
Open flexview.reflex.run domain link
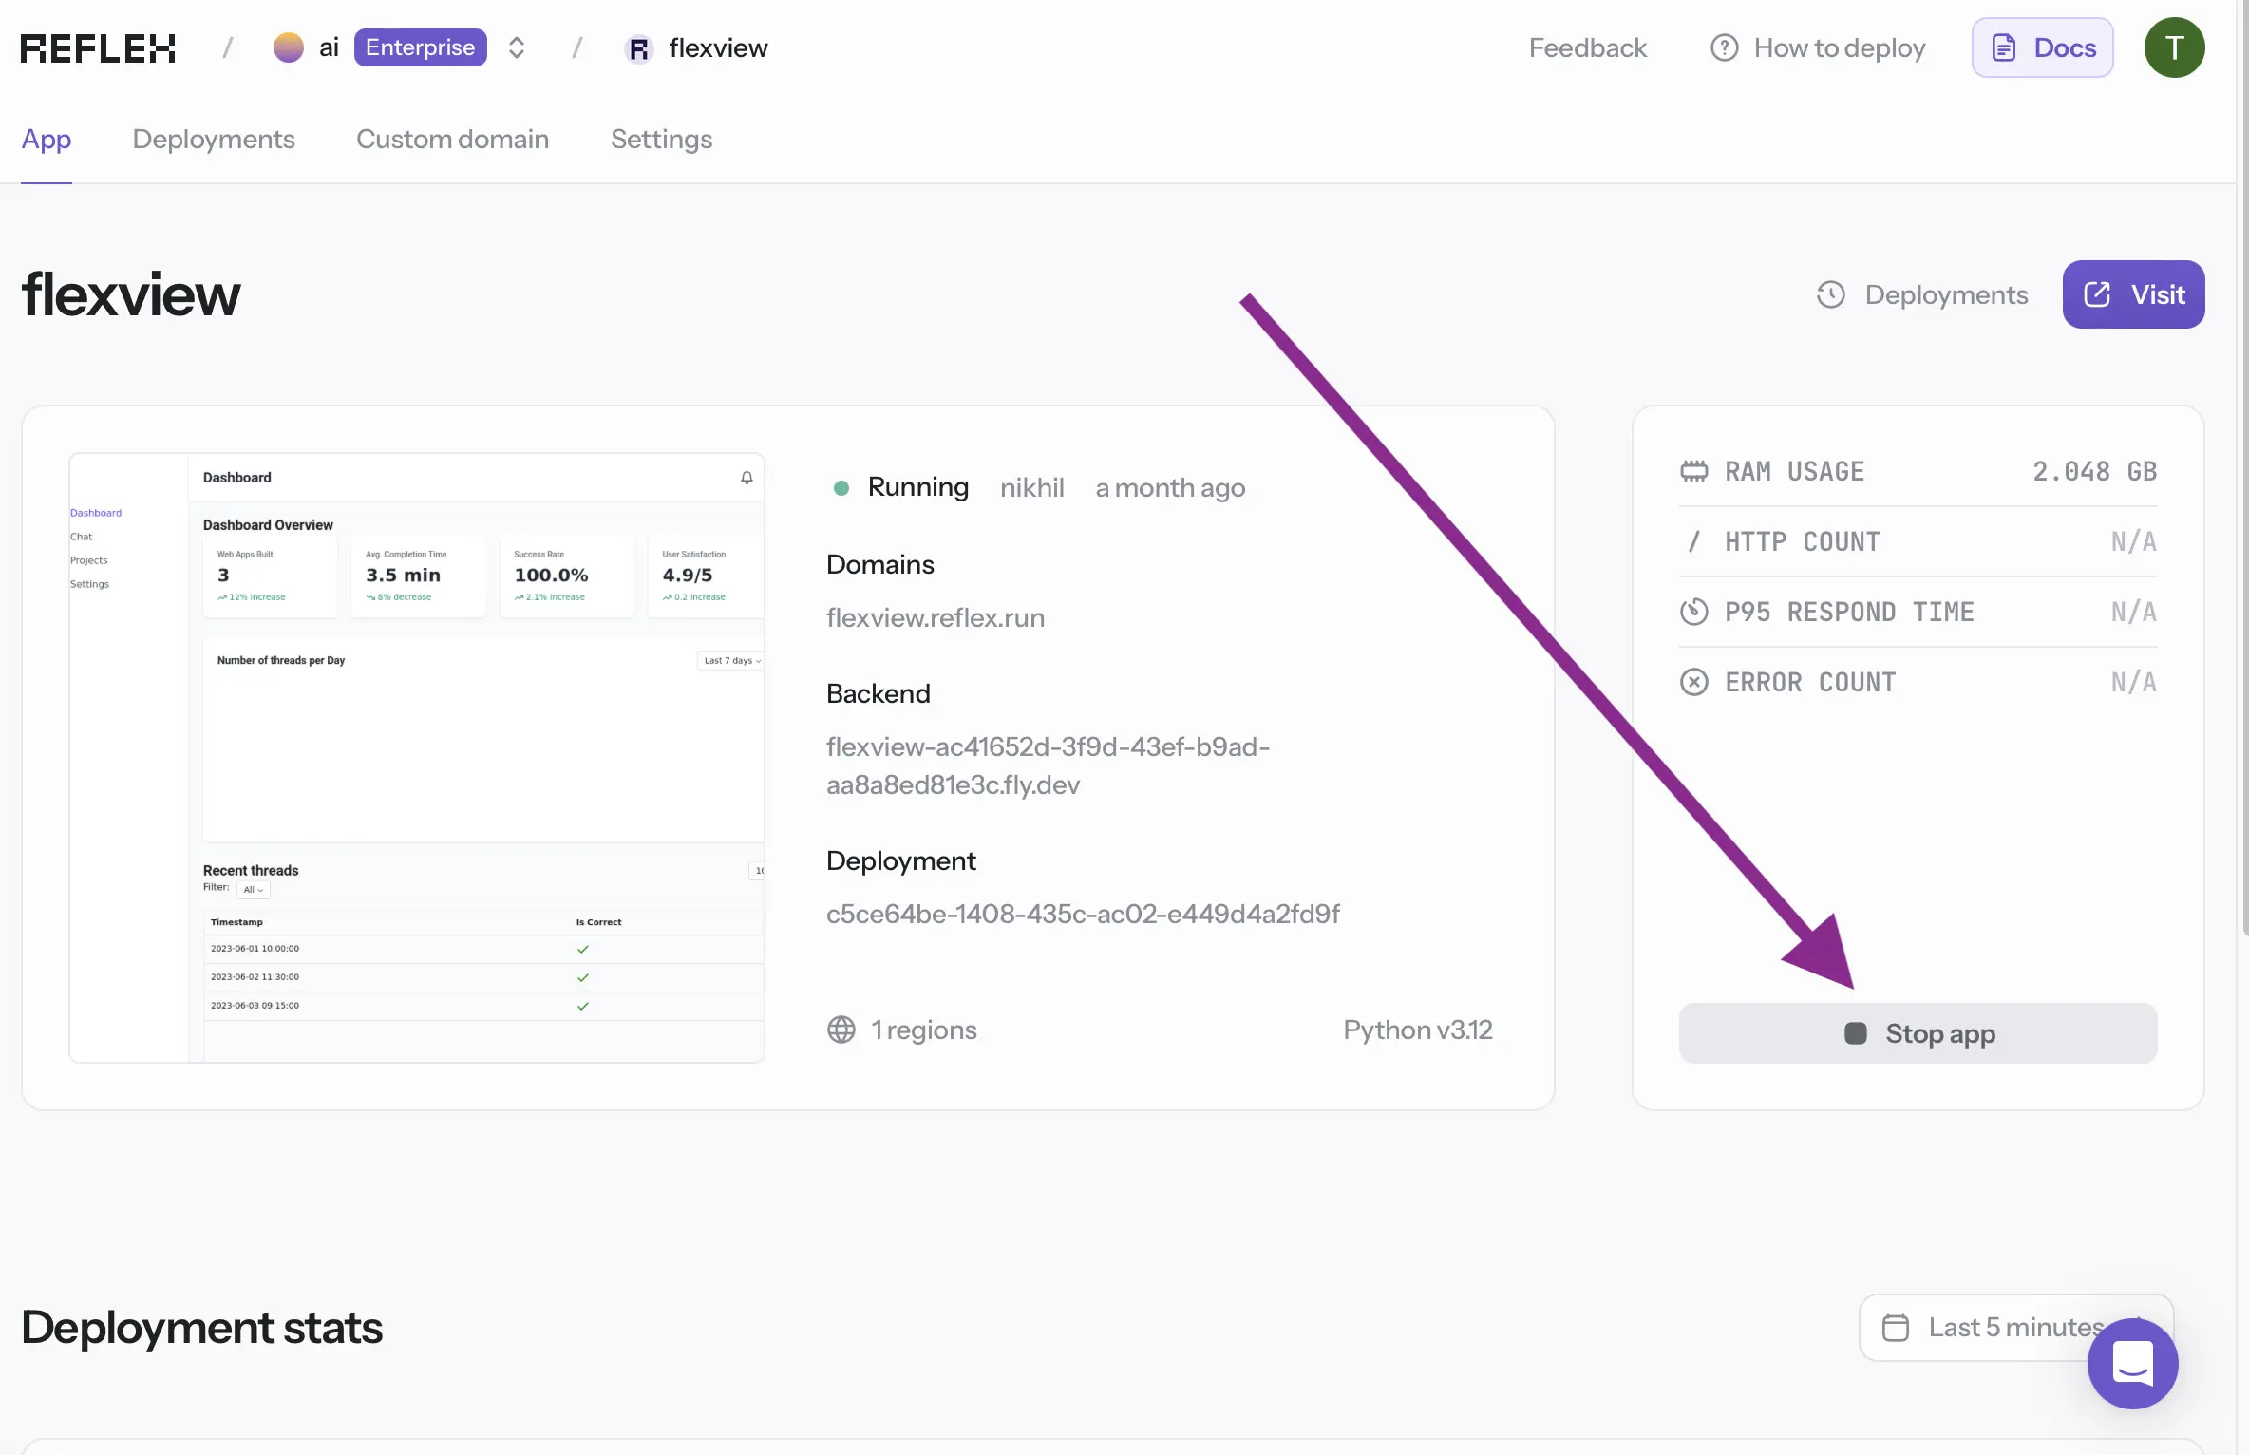935,617
